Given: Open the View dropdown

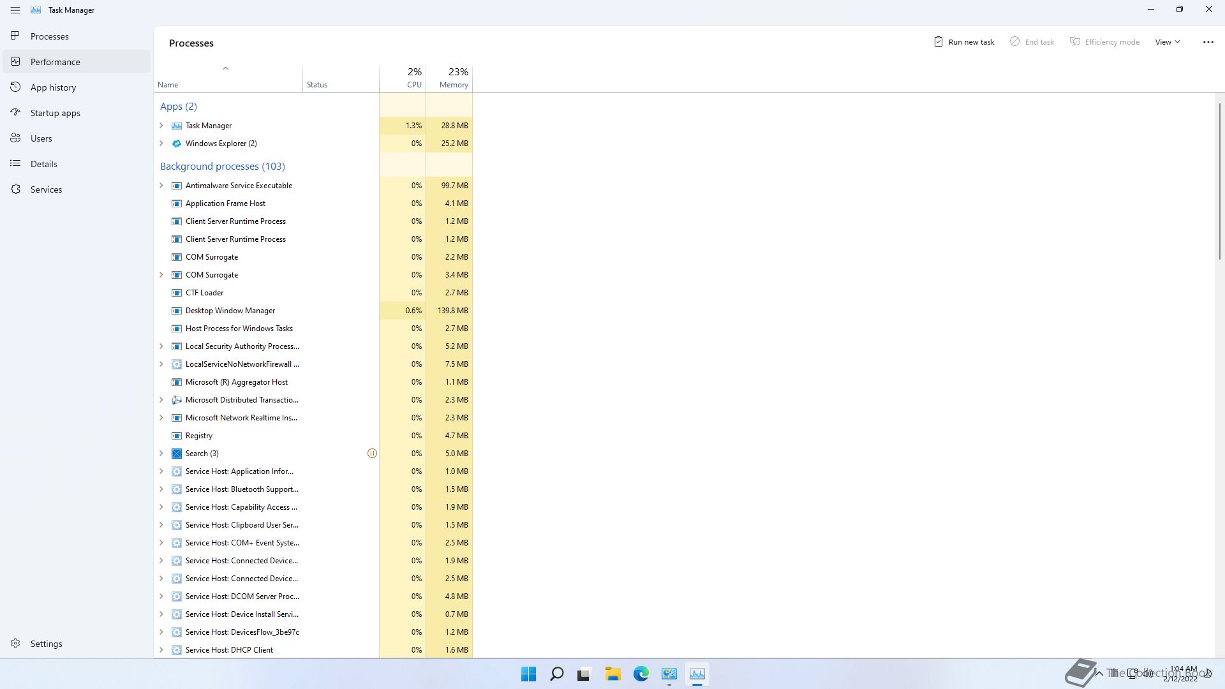Looking at the screenshot, I should [1168, 42].
